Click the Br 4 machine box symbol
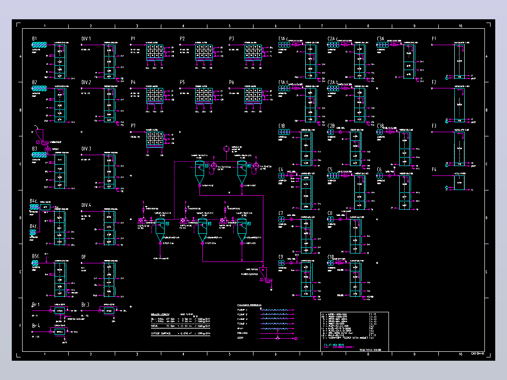 [x=60, y=332]
